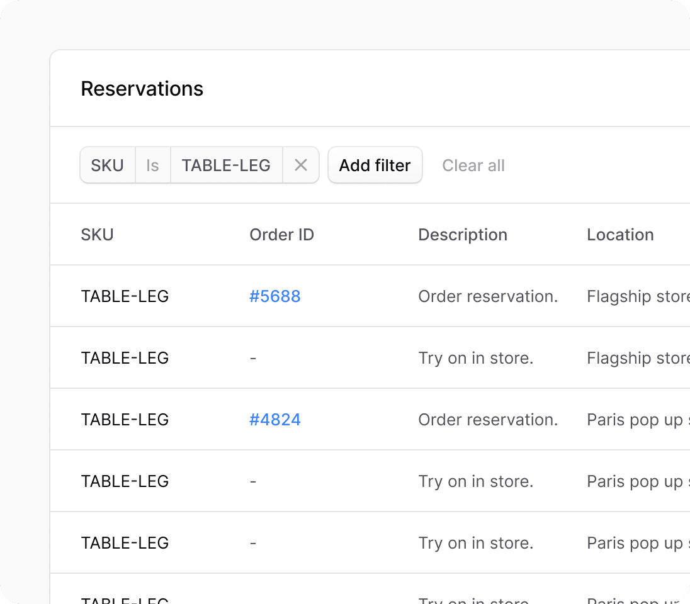The image size is (690, 604).
Task: Click the Is operator in the filter chip
Action: (x=152, y=165)
